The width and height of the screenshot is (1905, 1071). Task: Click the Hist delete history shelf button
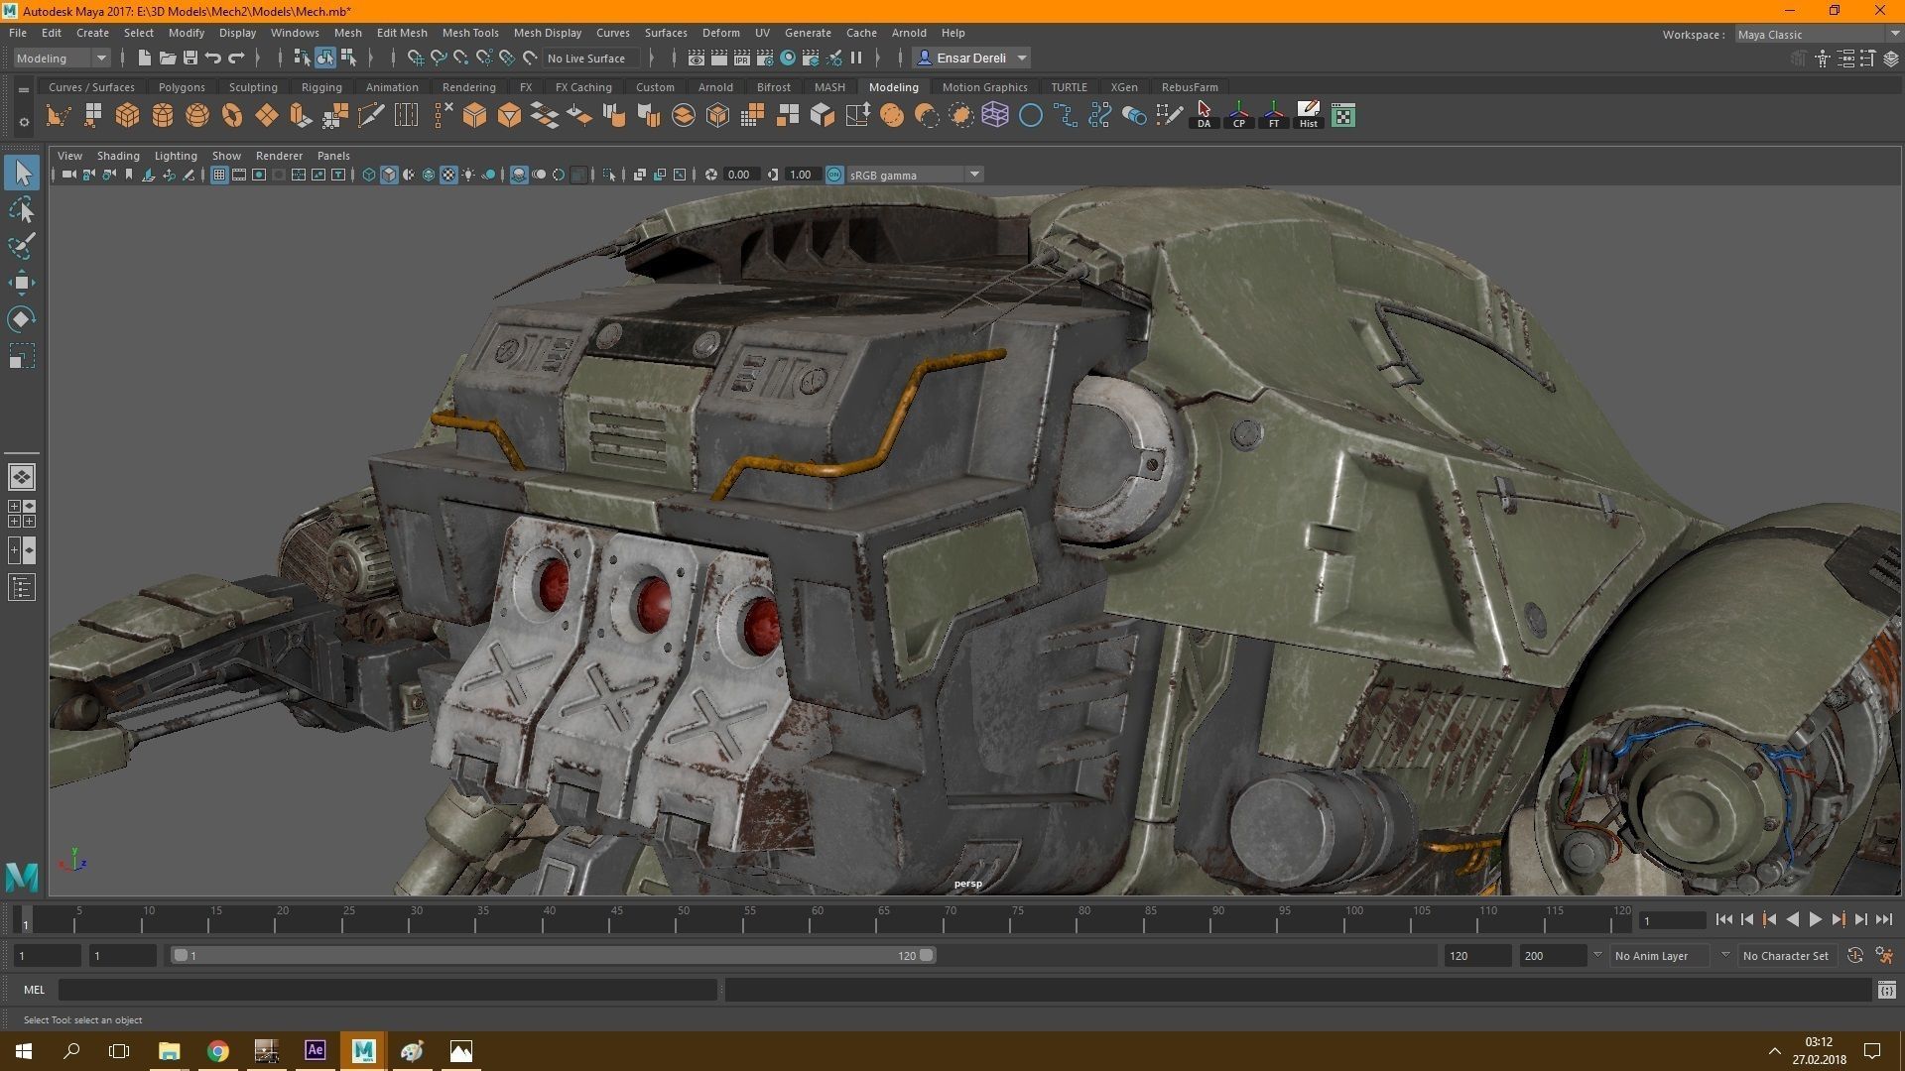pos(1309,116)
